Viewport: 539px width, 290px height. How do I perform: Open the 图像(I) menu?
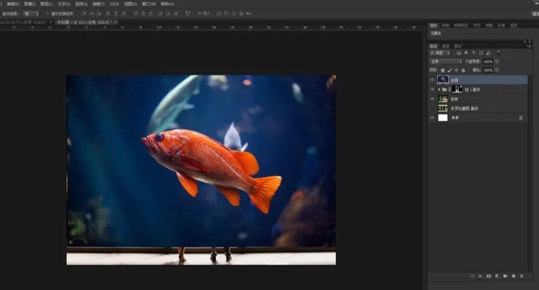coord(30,4)
